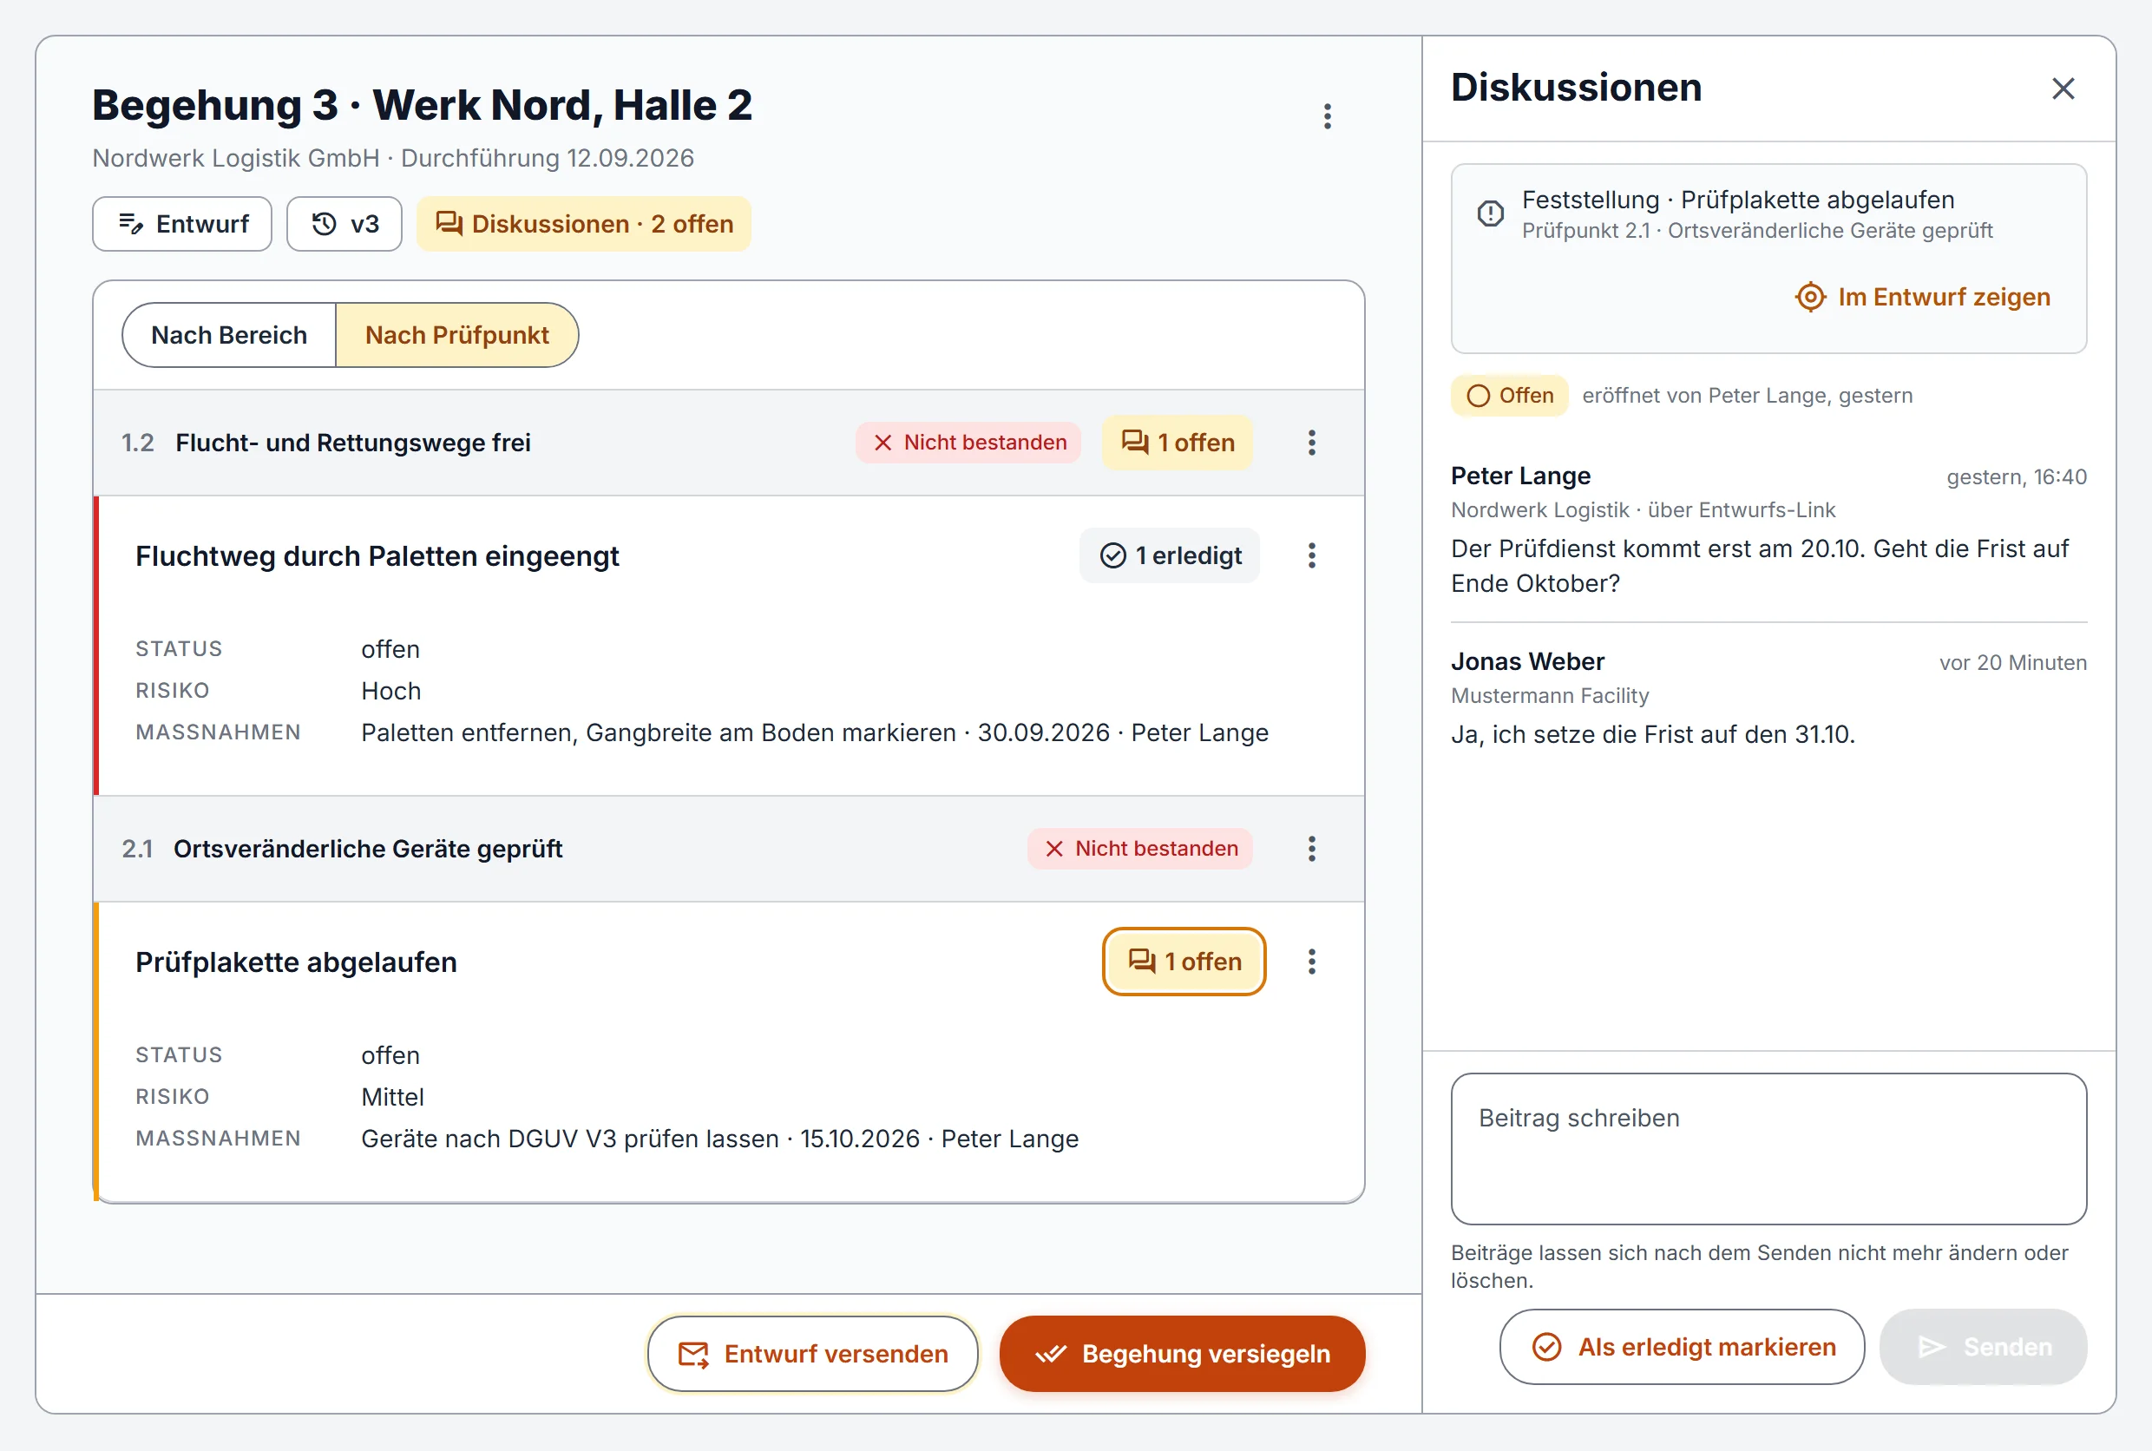Click Begehung versiegeln

(1182, 1354)
